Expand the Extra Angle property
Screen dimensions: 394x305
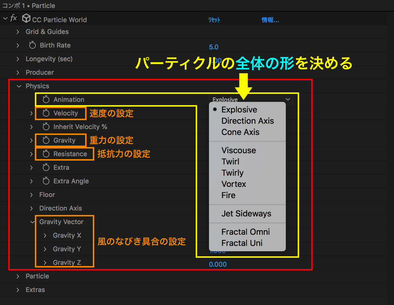31,181
